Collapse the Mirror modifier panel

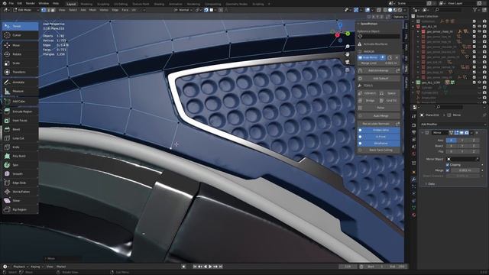[x=423, y=133]
